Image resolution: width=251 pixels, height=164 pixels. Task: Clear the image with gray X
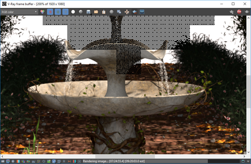click(112, 12)
